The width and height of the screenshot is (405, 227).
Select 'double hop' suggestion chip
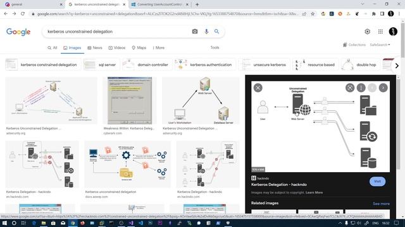[361, 64]
